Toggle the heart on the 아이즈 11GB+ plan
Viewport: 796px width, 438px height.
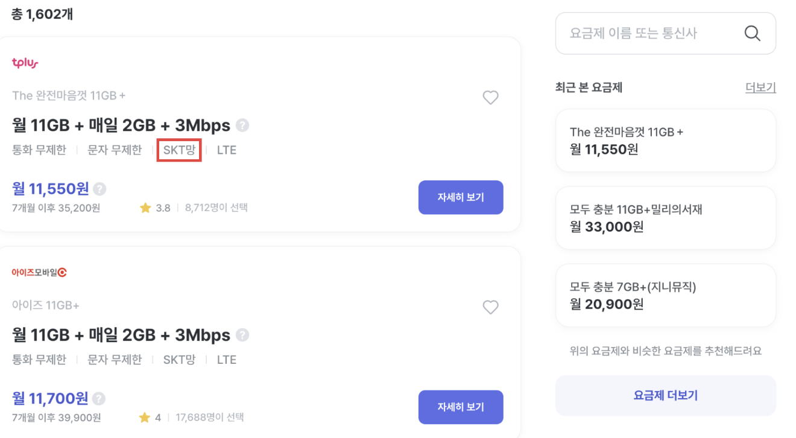click(x=490, y=307)
